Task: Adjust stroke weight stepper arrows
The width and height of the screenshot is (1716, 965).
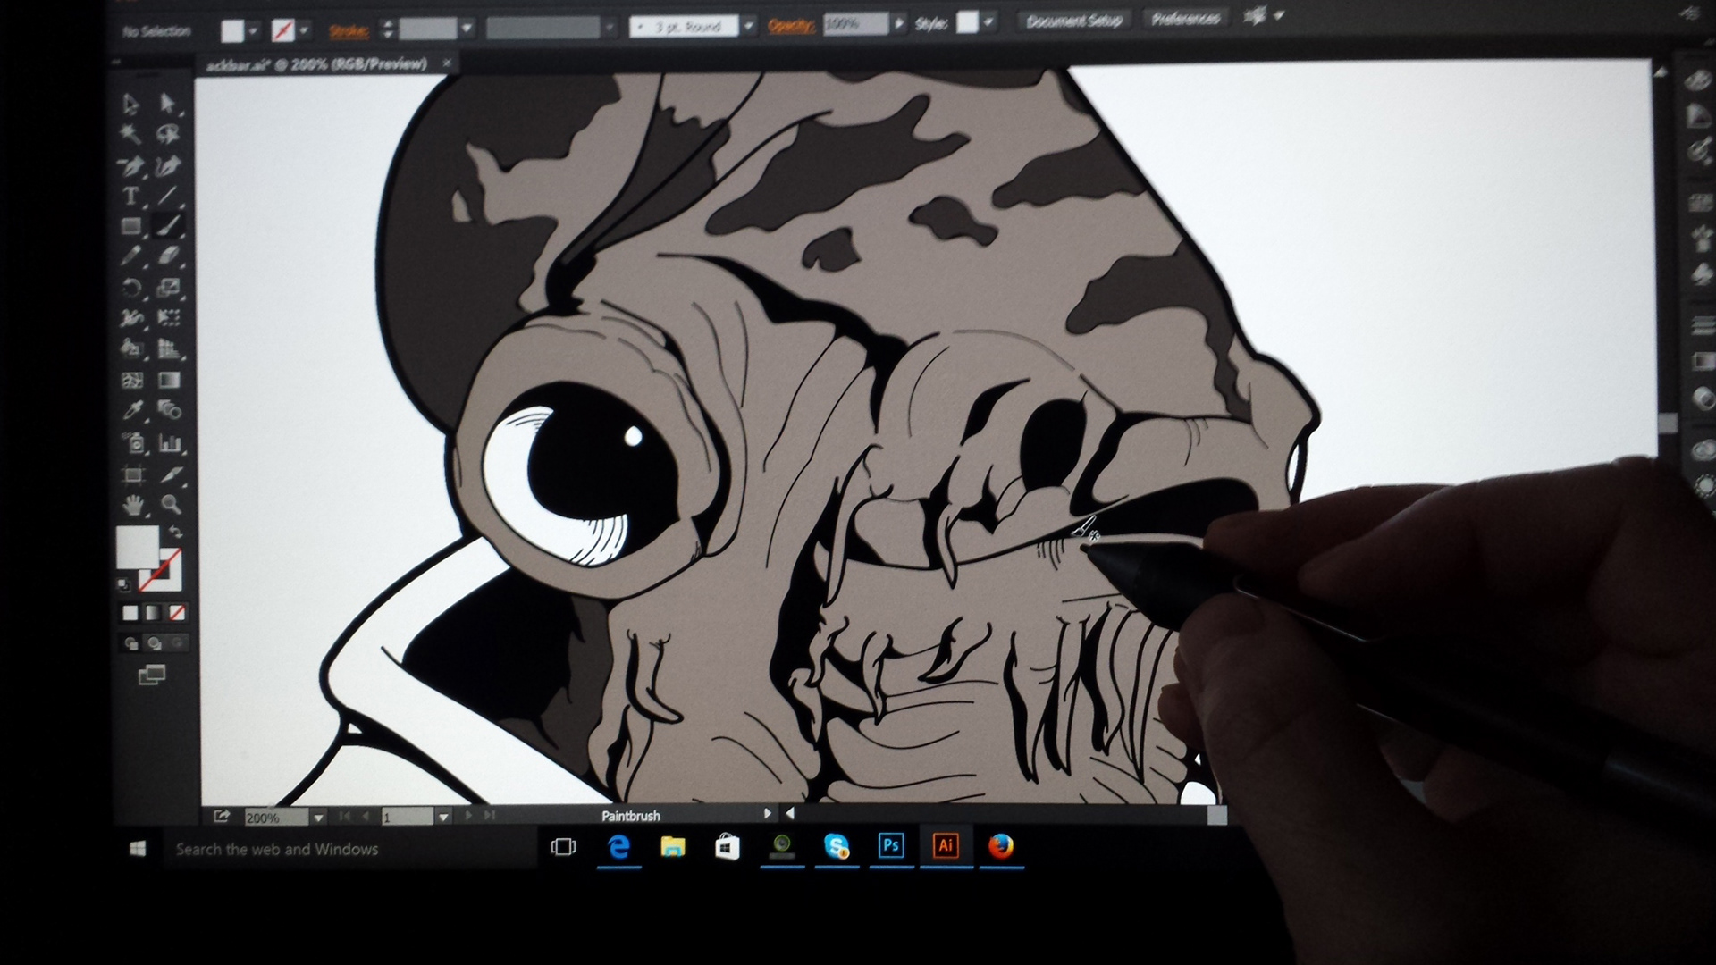Action: [387, 30]
